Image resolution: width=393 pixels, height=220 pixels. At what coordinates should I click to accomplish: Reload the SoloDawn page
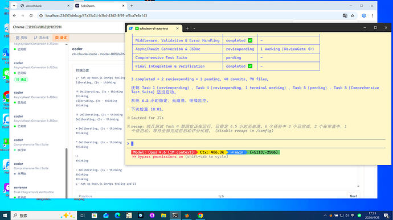pyautogui.click(x=31, y=15)
